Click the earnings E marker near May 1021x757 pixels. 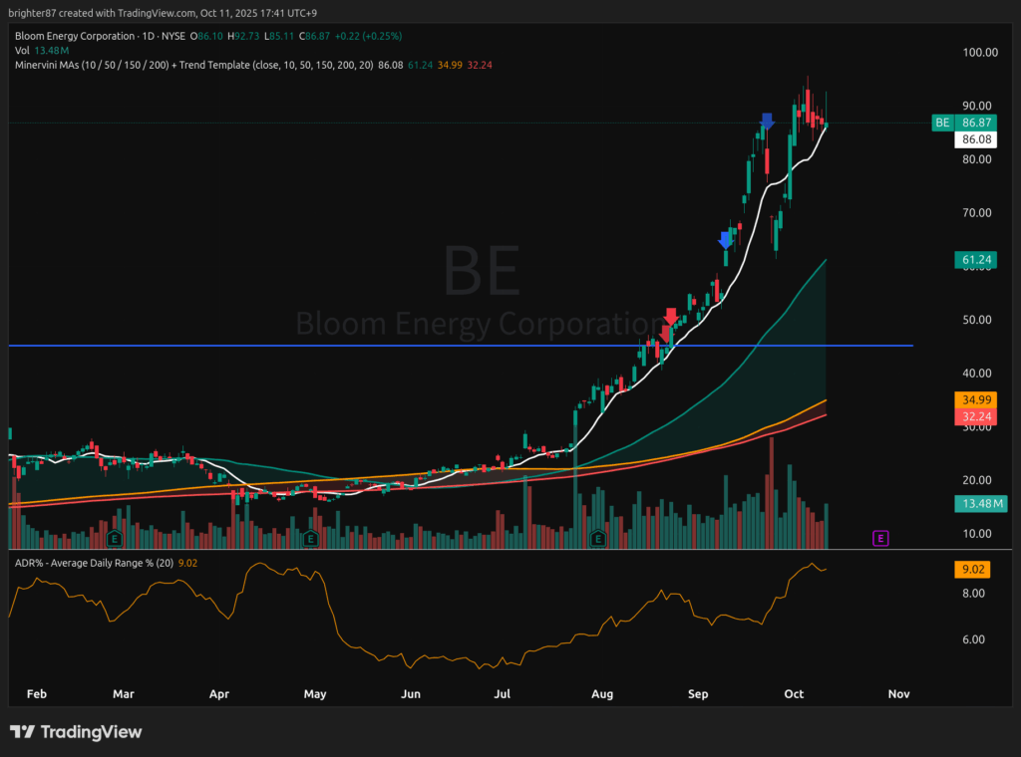[310, 539]
